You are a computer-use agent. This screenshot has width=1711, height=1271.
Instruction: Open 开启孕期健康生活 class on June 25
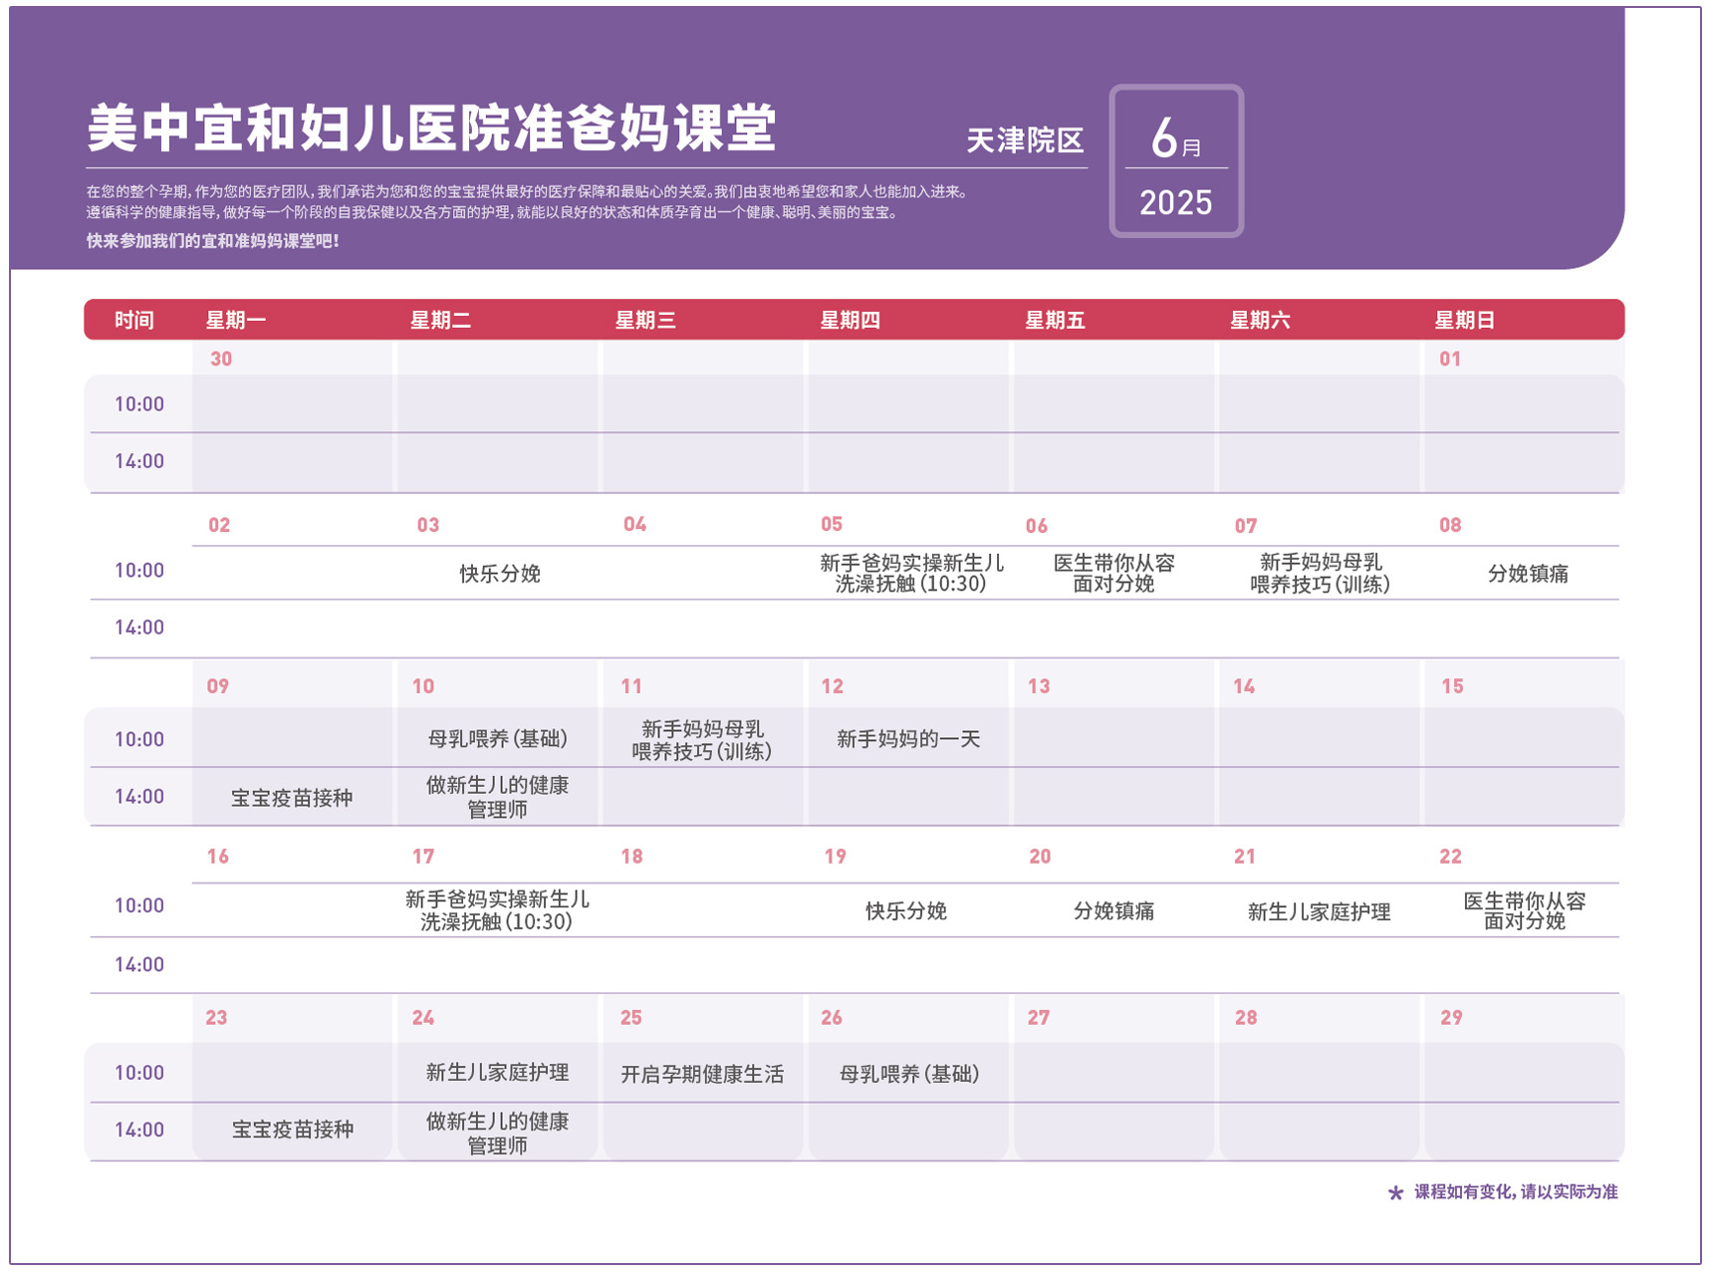[702, 1074]
